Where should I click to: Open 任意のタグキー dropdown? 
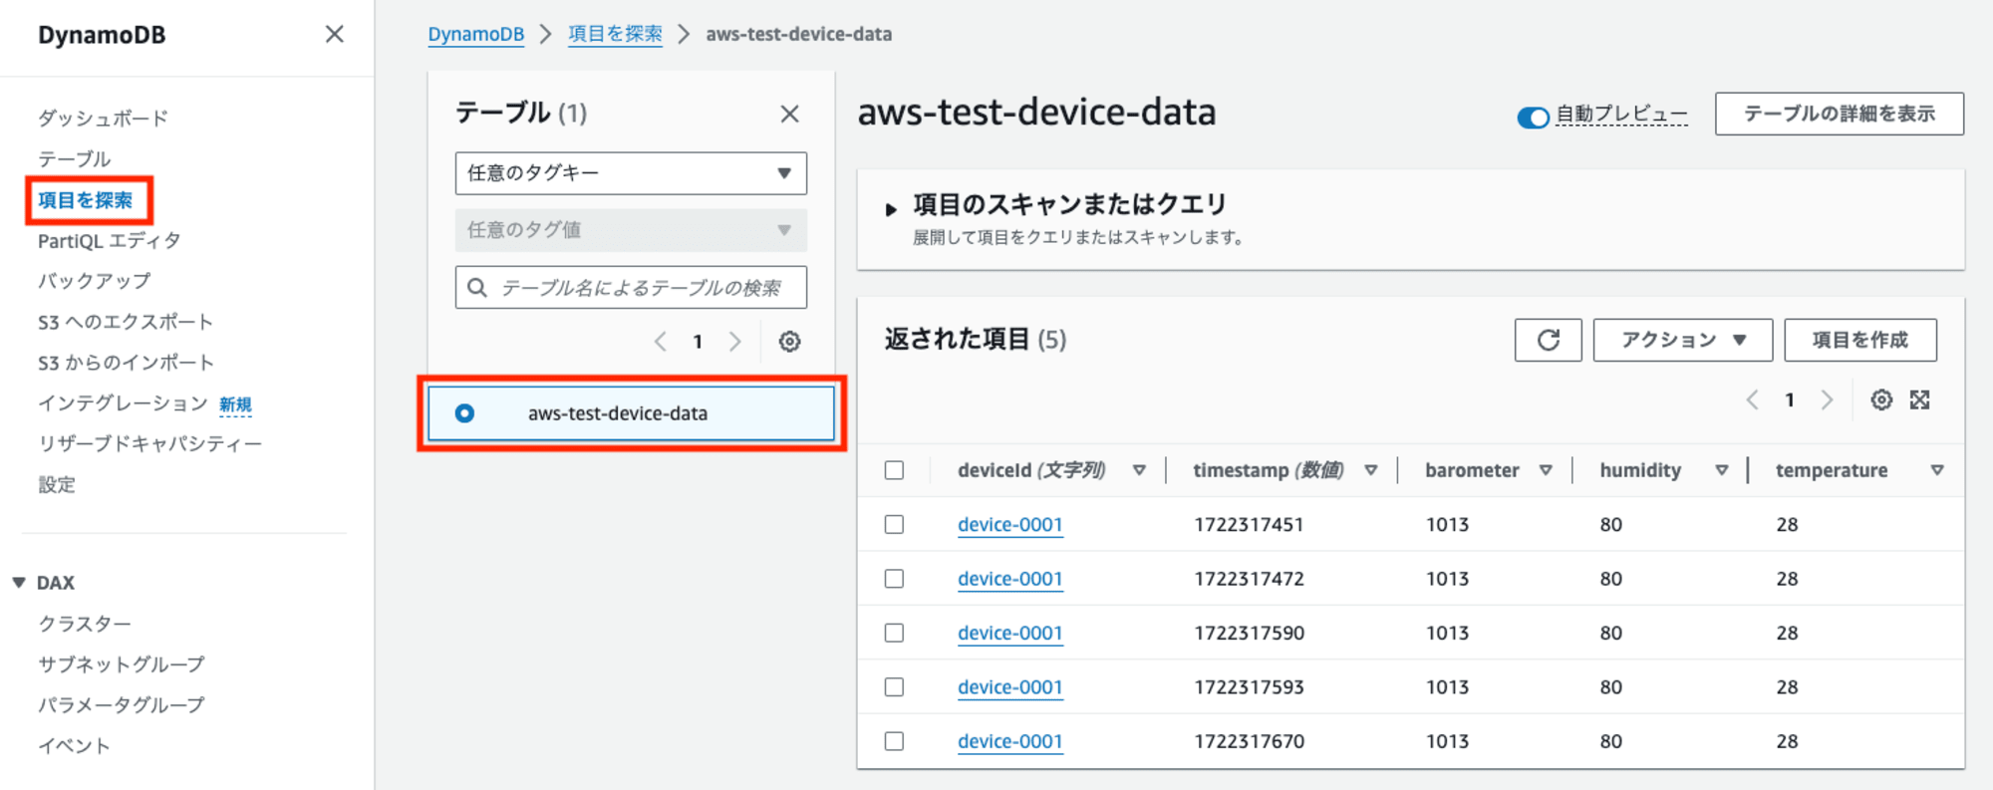pyautogui.click(x=631, y=173)
